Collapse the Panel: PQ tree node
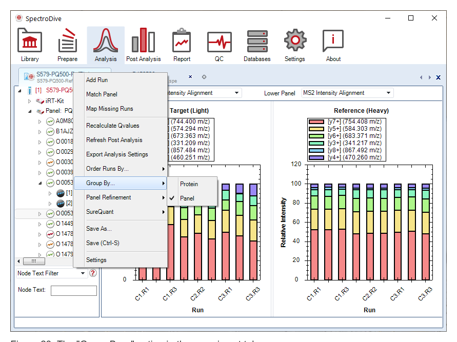The width and height of the screenshot is (457, 342). (30, 111)
